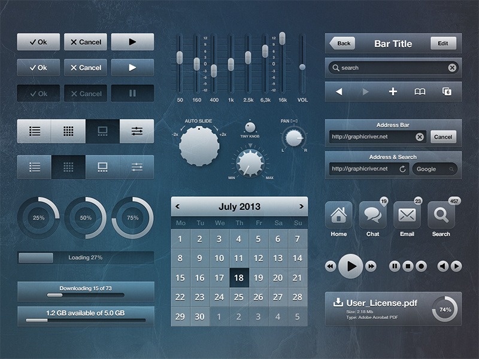Viewport: 479px width, 359px height.
Task: Click the round previous-track arrow button
Action: (x=443, y=266)
